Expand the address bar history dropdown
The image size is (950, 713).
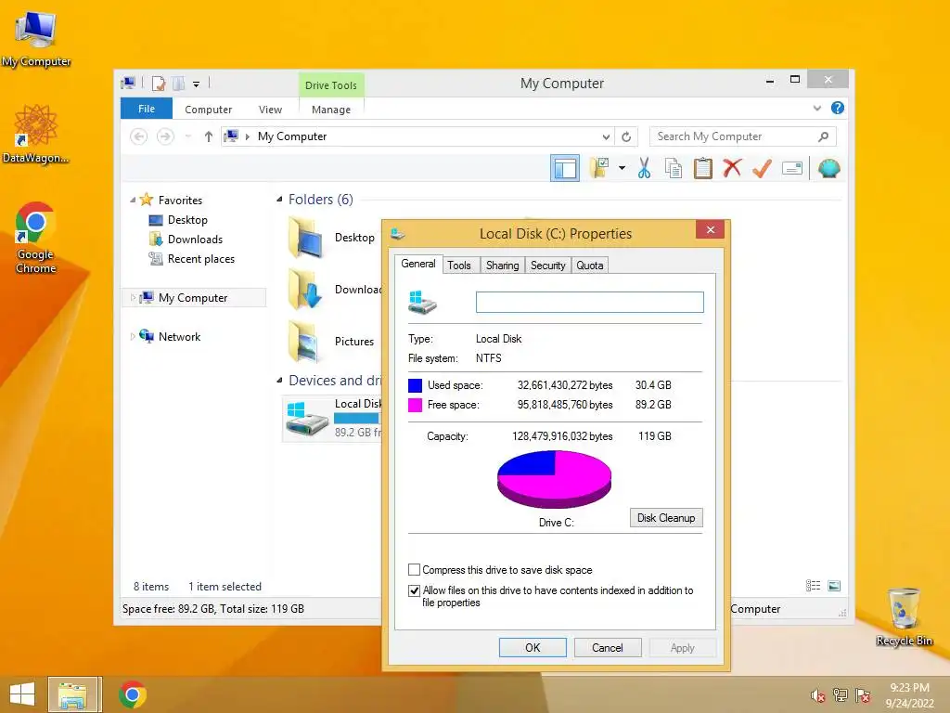click(606, 137)
